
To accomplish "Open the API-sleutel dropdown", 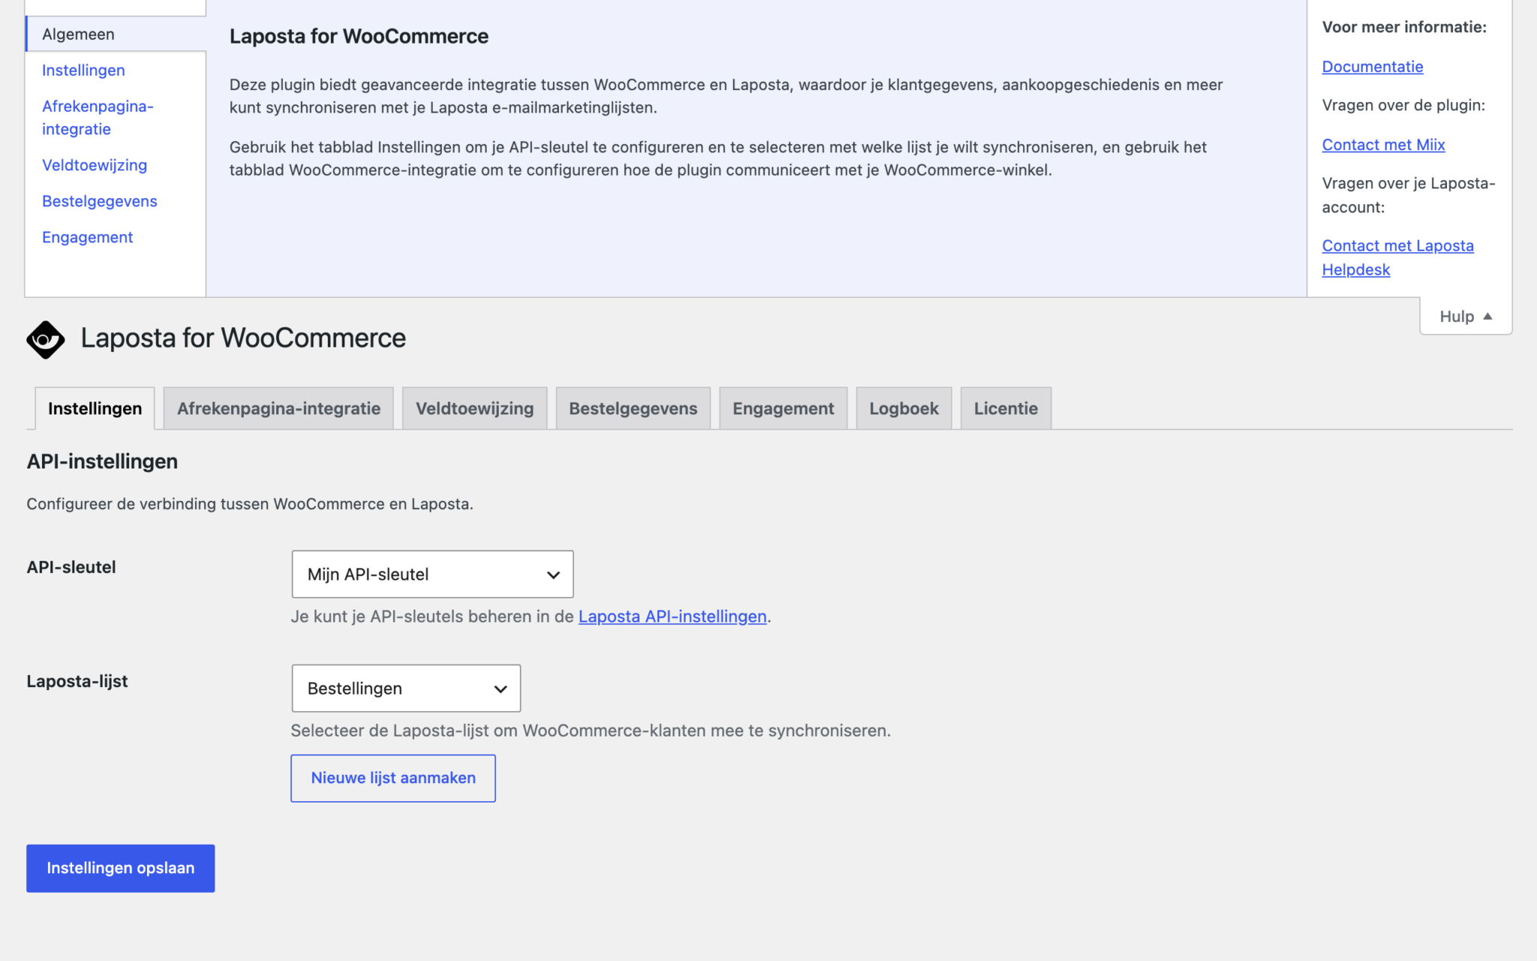I will [x=432, y=574].
